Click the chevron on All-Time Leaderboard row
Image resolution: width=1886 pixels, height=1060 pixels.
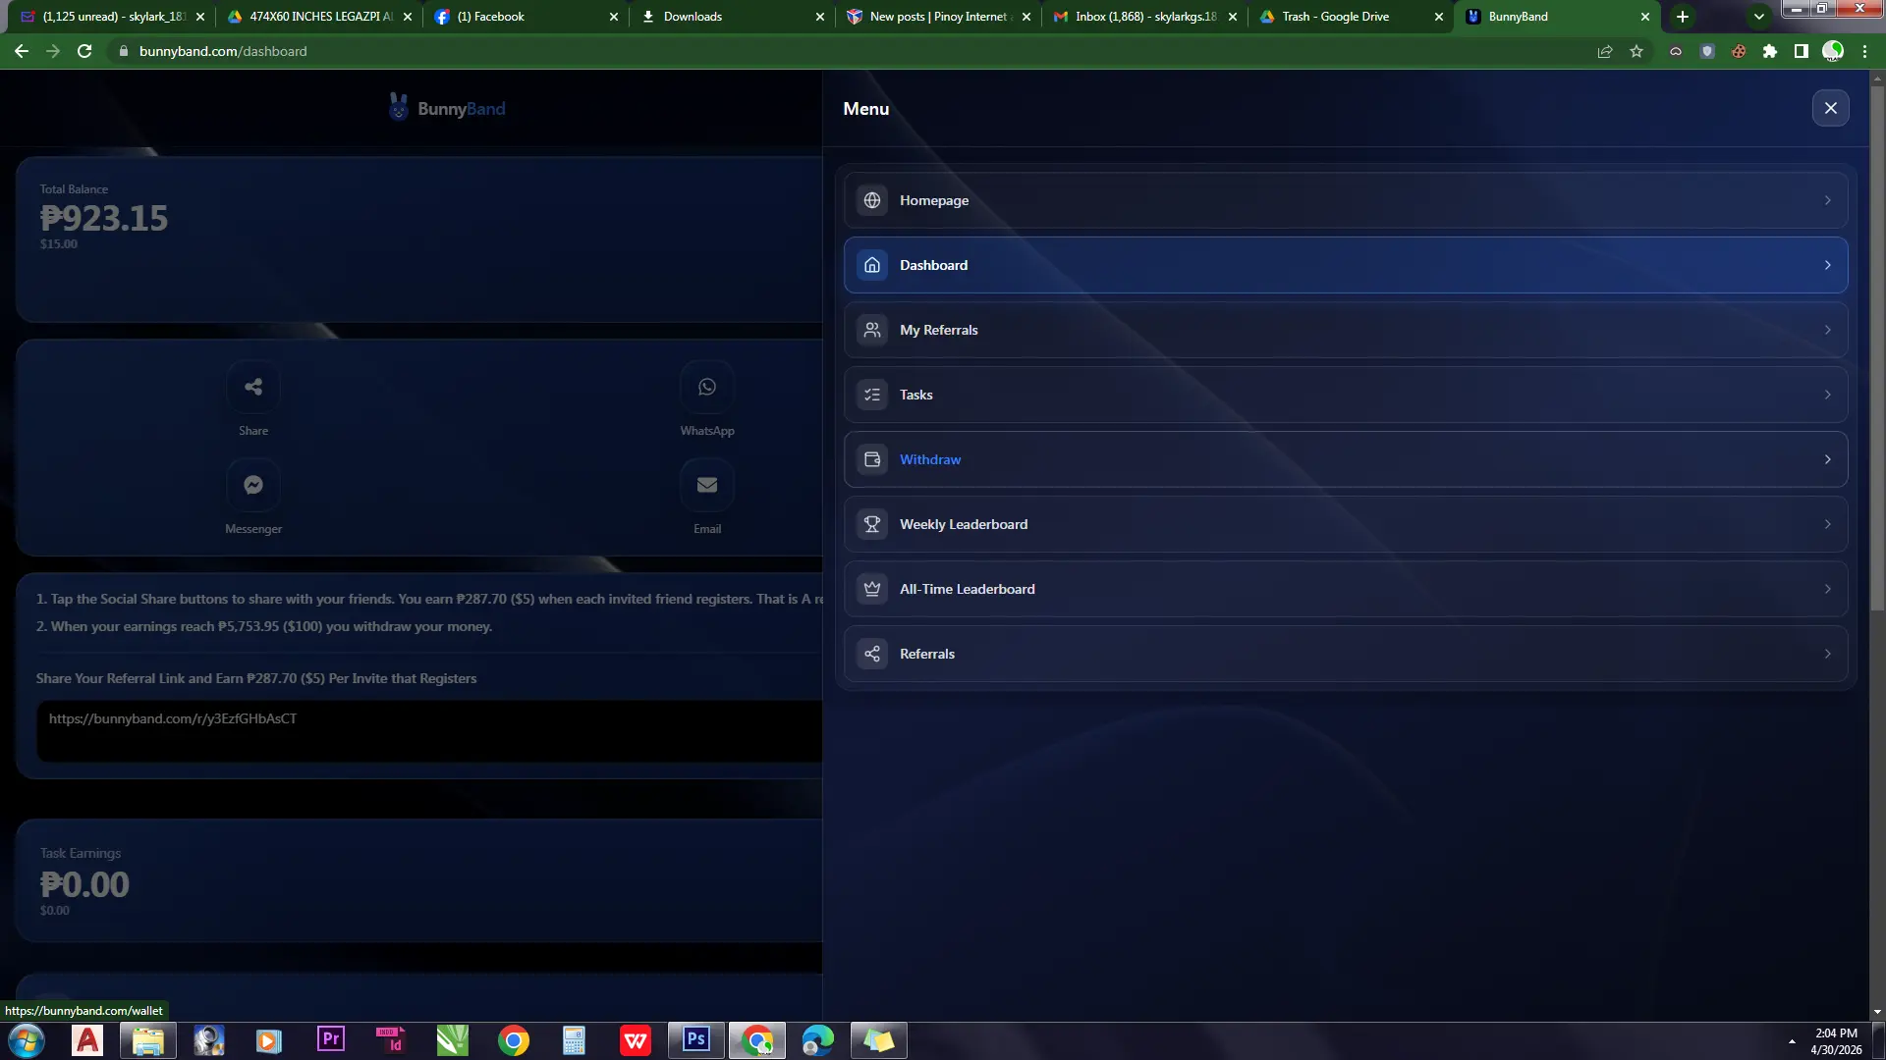[1827, 589]
